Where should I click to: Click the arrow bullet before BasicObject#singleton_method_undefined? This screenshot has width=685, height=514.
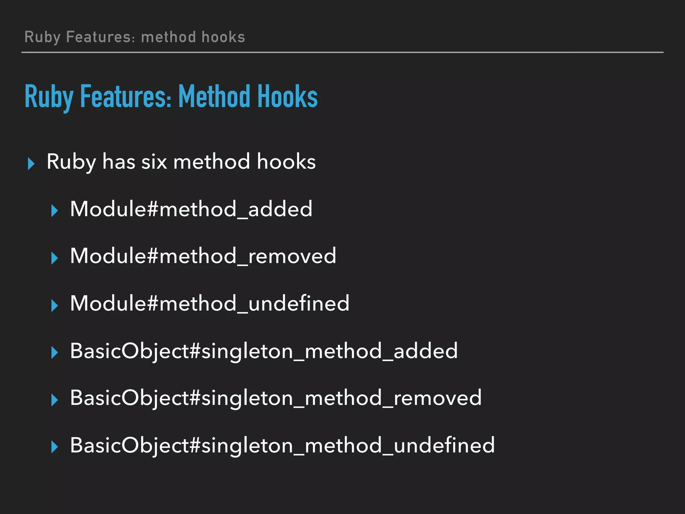55,447
